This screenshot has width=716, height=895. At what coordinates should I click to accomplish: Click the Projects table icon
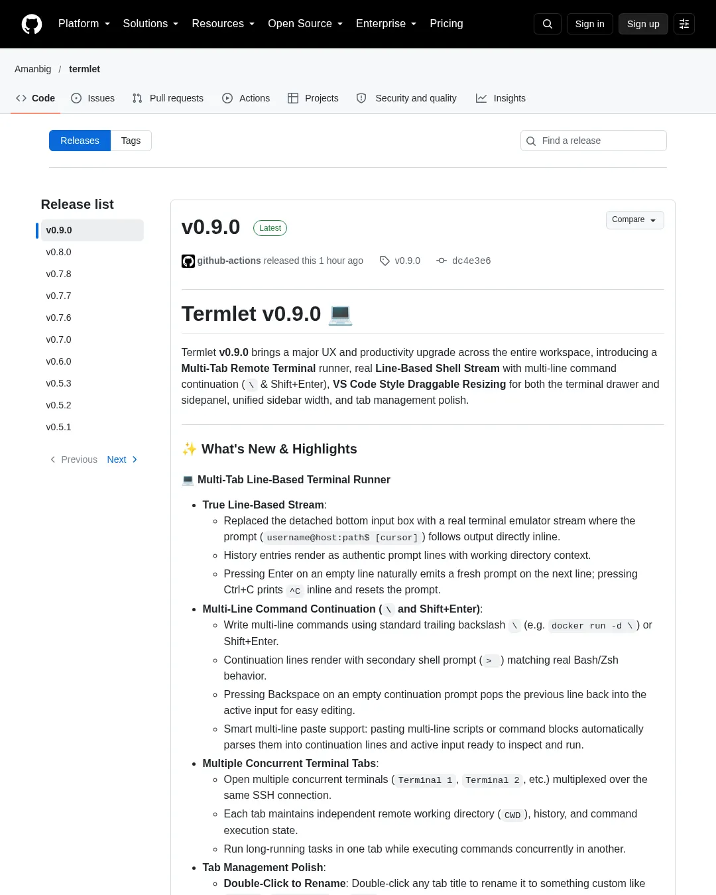[x=293, y=98]
